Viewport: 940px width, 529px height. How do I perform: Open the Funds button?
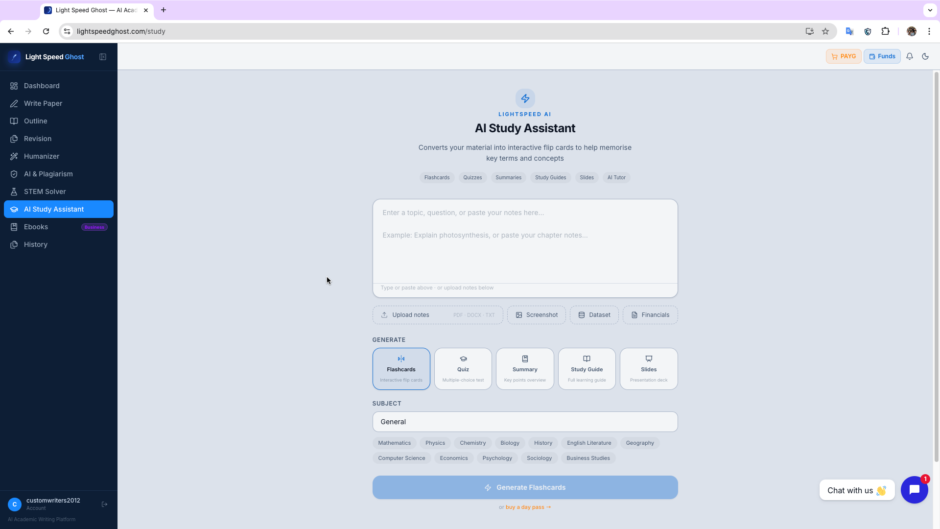pyautogui.click(x=882, y=56)
